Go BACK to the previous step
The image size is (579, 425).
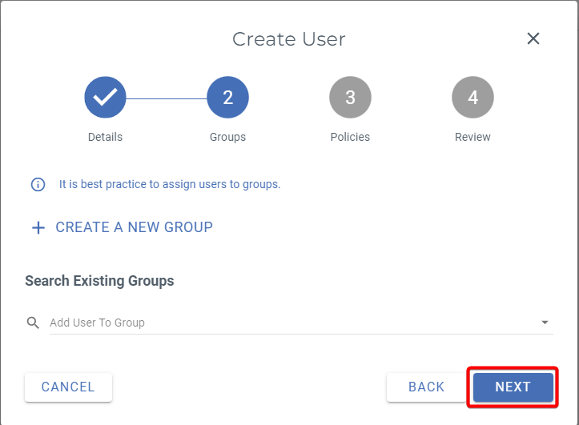pyautogui.click(x=426, y=387)
